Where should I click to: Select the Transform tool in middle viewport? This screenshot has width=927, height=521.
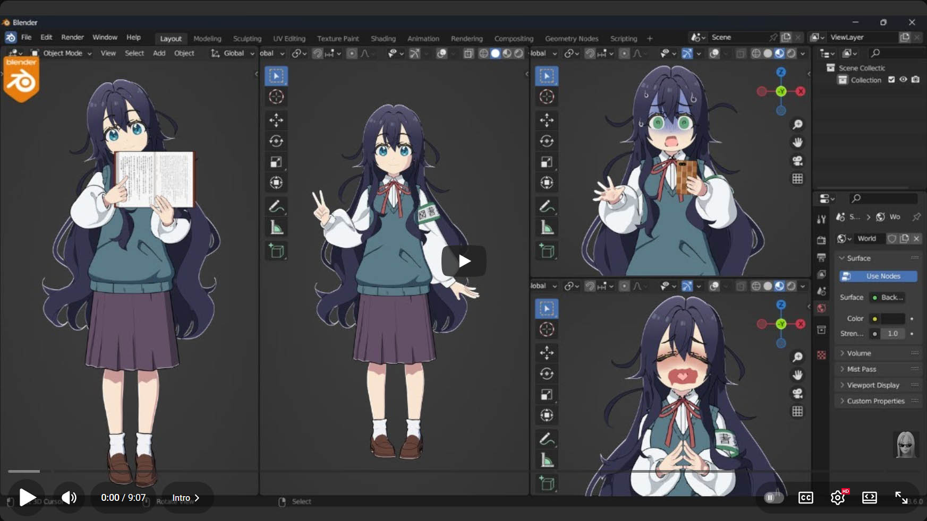276,183
